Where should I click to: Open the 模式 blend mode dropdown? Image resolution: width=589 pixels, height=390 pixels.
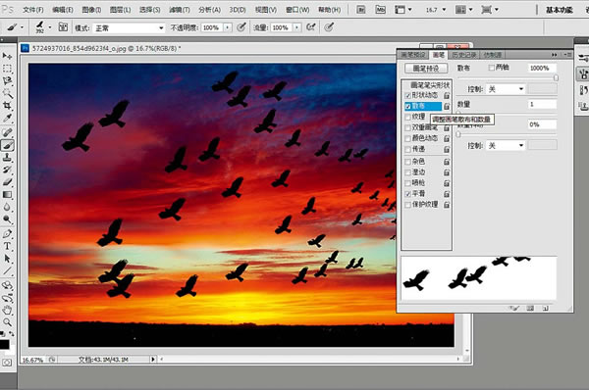(x=129, y=28)
